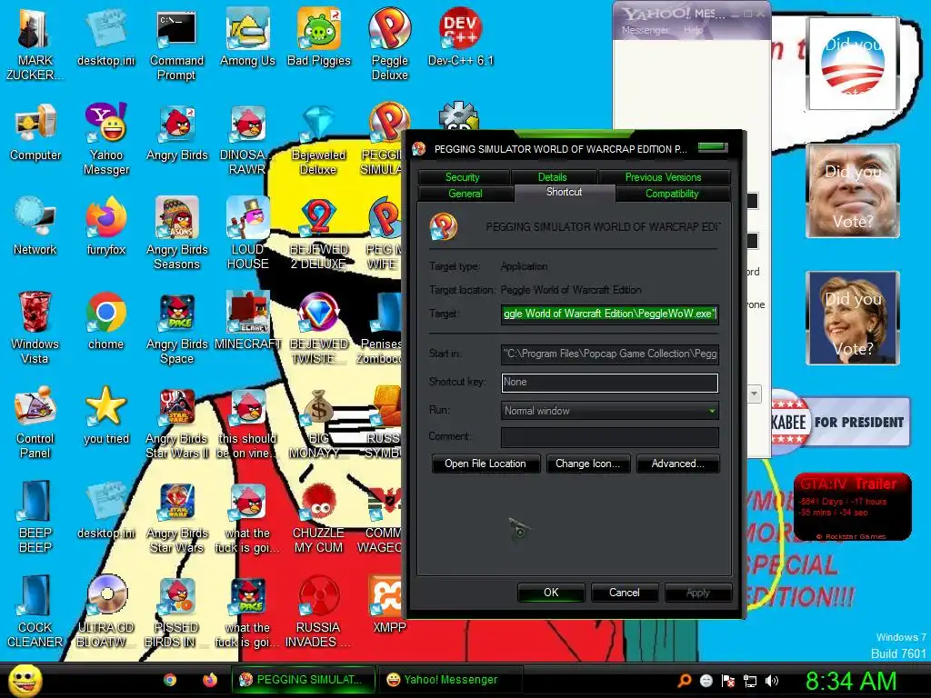Viewport: 931px width, 698px height.
Task: Confirm with the OK button
Action: point(551,593)
